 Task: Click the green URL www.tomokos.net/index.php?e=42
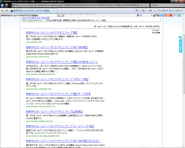click(x=40, y=74)
